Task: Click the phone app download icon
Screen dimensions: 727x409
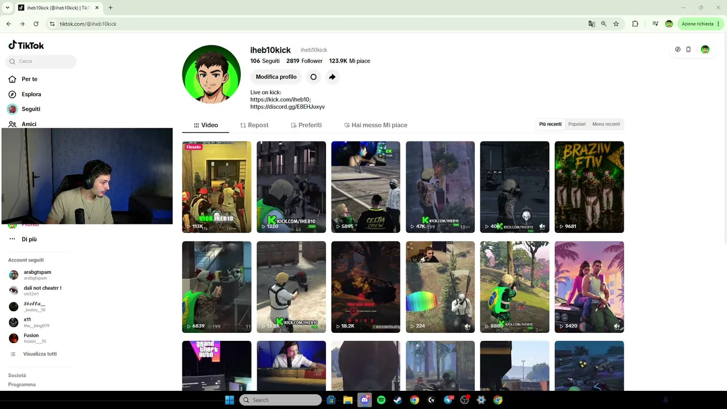Action: (688, 49)
